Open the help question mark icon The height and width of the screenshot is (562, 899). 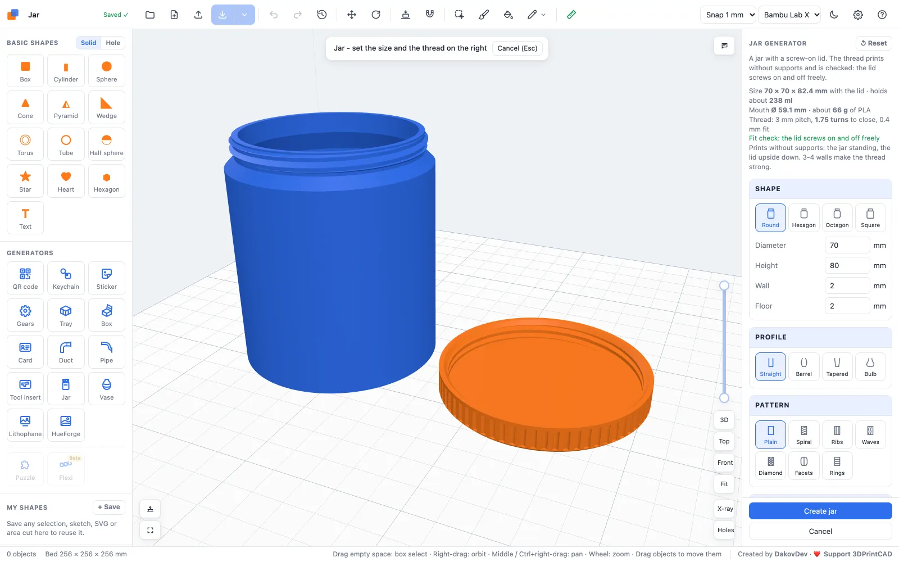tap(882, 15)
